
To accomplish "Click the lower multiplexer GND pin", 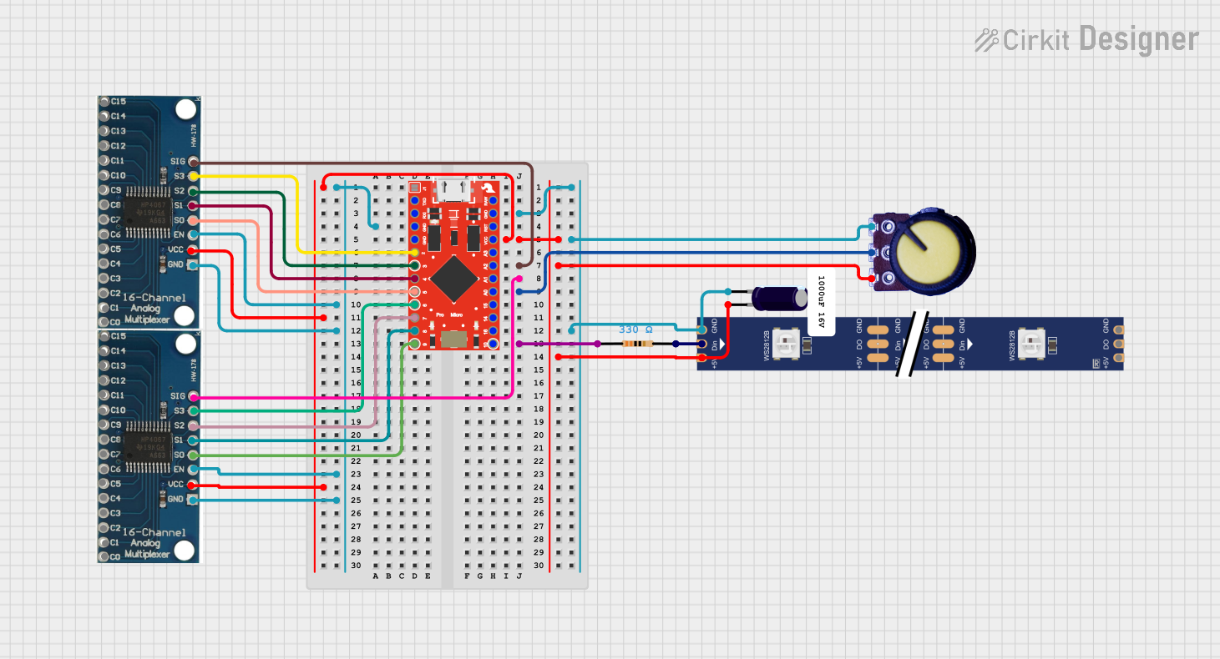I will point(194,500).
